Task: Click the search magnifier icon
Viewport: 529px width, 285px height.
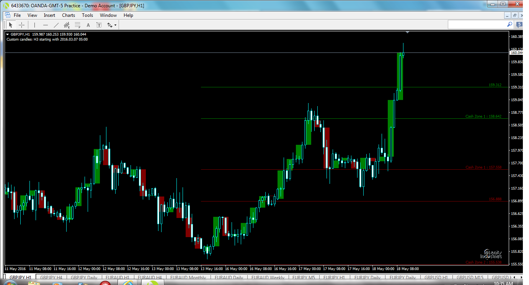Action: [x=510, y=24]
